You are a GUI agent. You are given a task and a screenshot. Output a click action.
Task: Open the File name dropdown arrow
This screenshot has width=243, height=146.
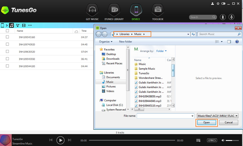[192, 116]
